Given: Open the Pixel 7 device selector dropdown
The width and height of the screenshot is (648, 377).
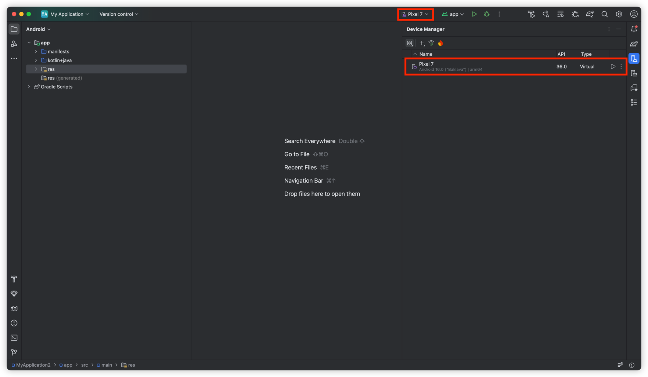Looking at the screenshot, I should [415, 14].
